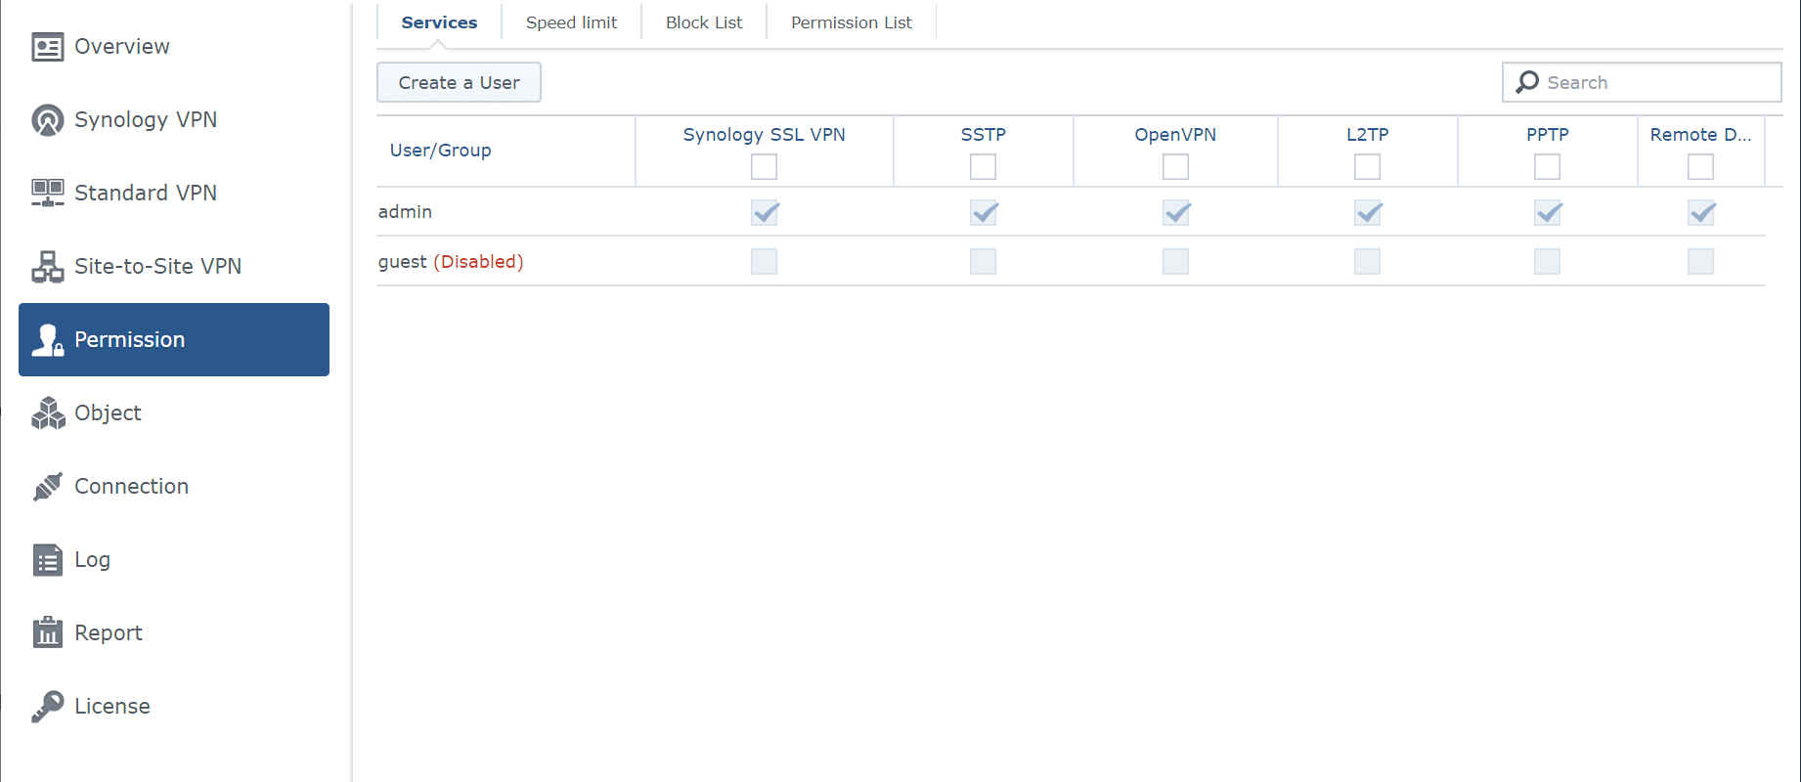Click the Create a User button
Screen dimensions: 1801x782
tap(459, 83)
